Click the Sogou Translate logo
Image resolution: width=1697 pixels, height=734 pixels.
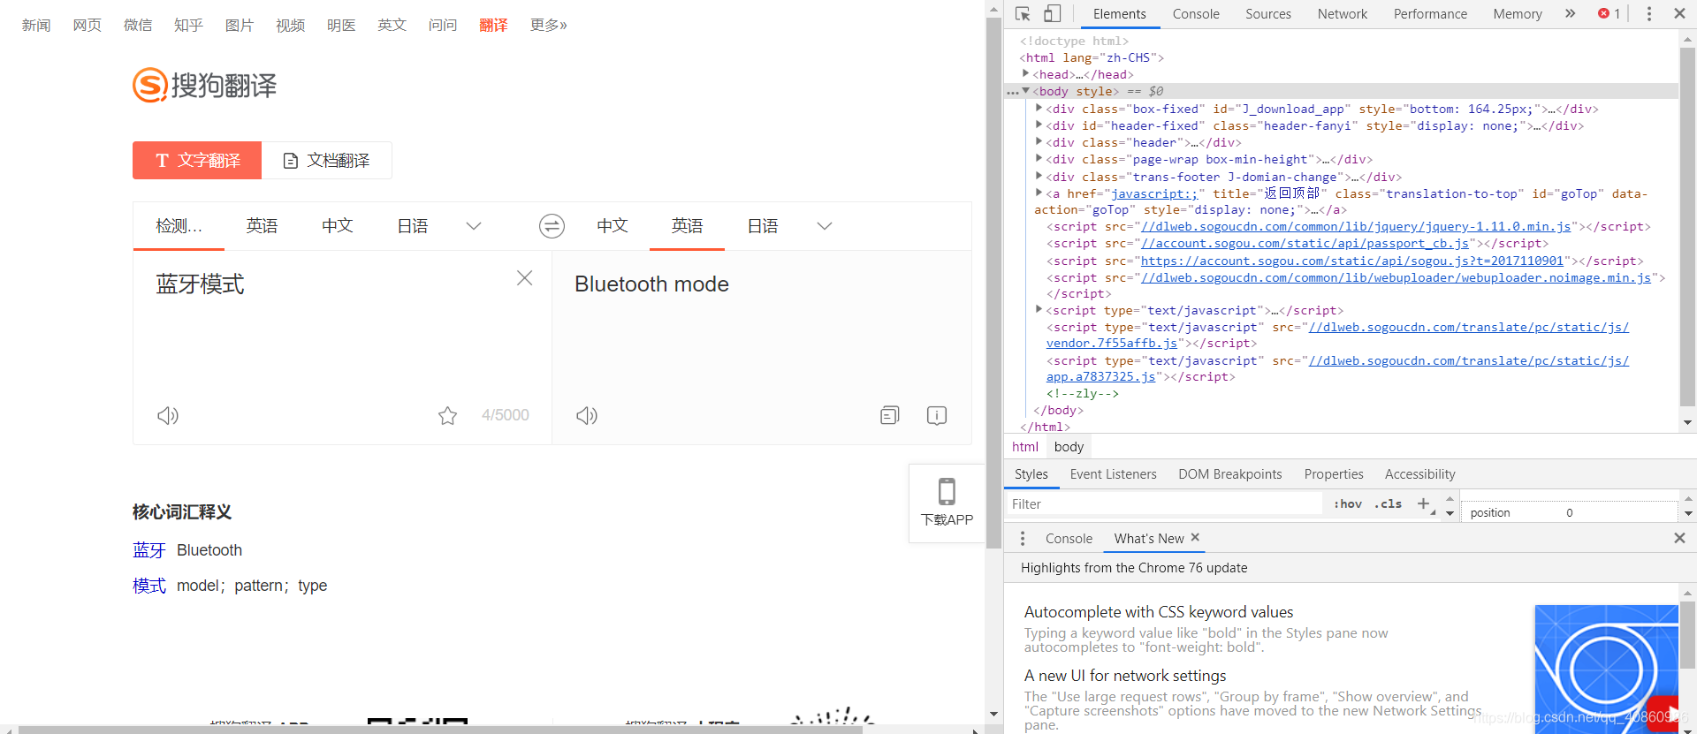[x=205, y=85]
